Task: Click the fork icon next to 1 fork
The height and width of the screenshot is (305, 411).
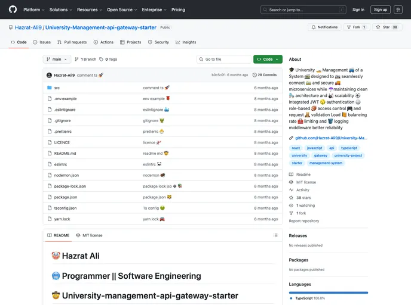Action: 291,213
